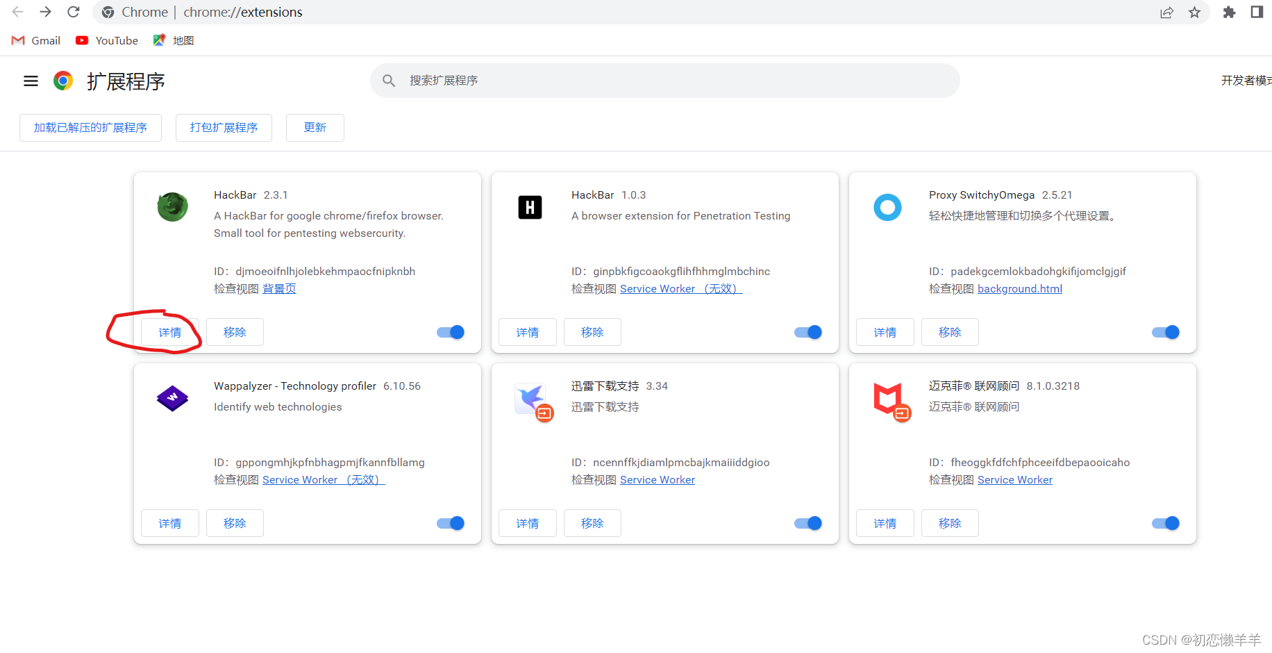
Task: Remove HackBar 2.3.1 with 移除
Action: tap(235, 332)
